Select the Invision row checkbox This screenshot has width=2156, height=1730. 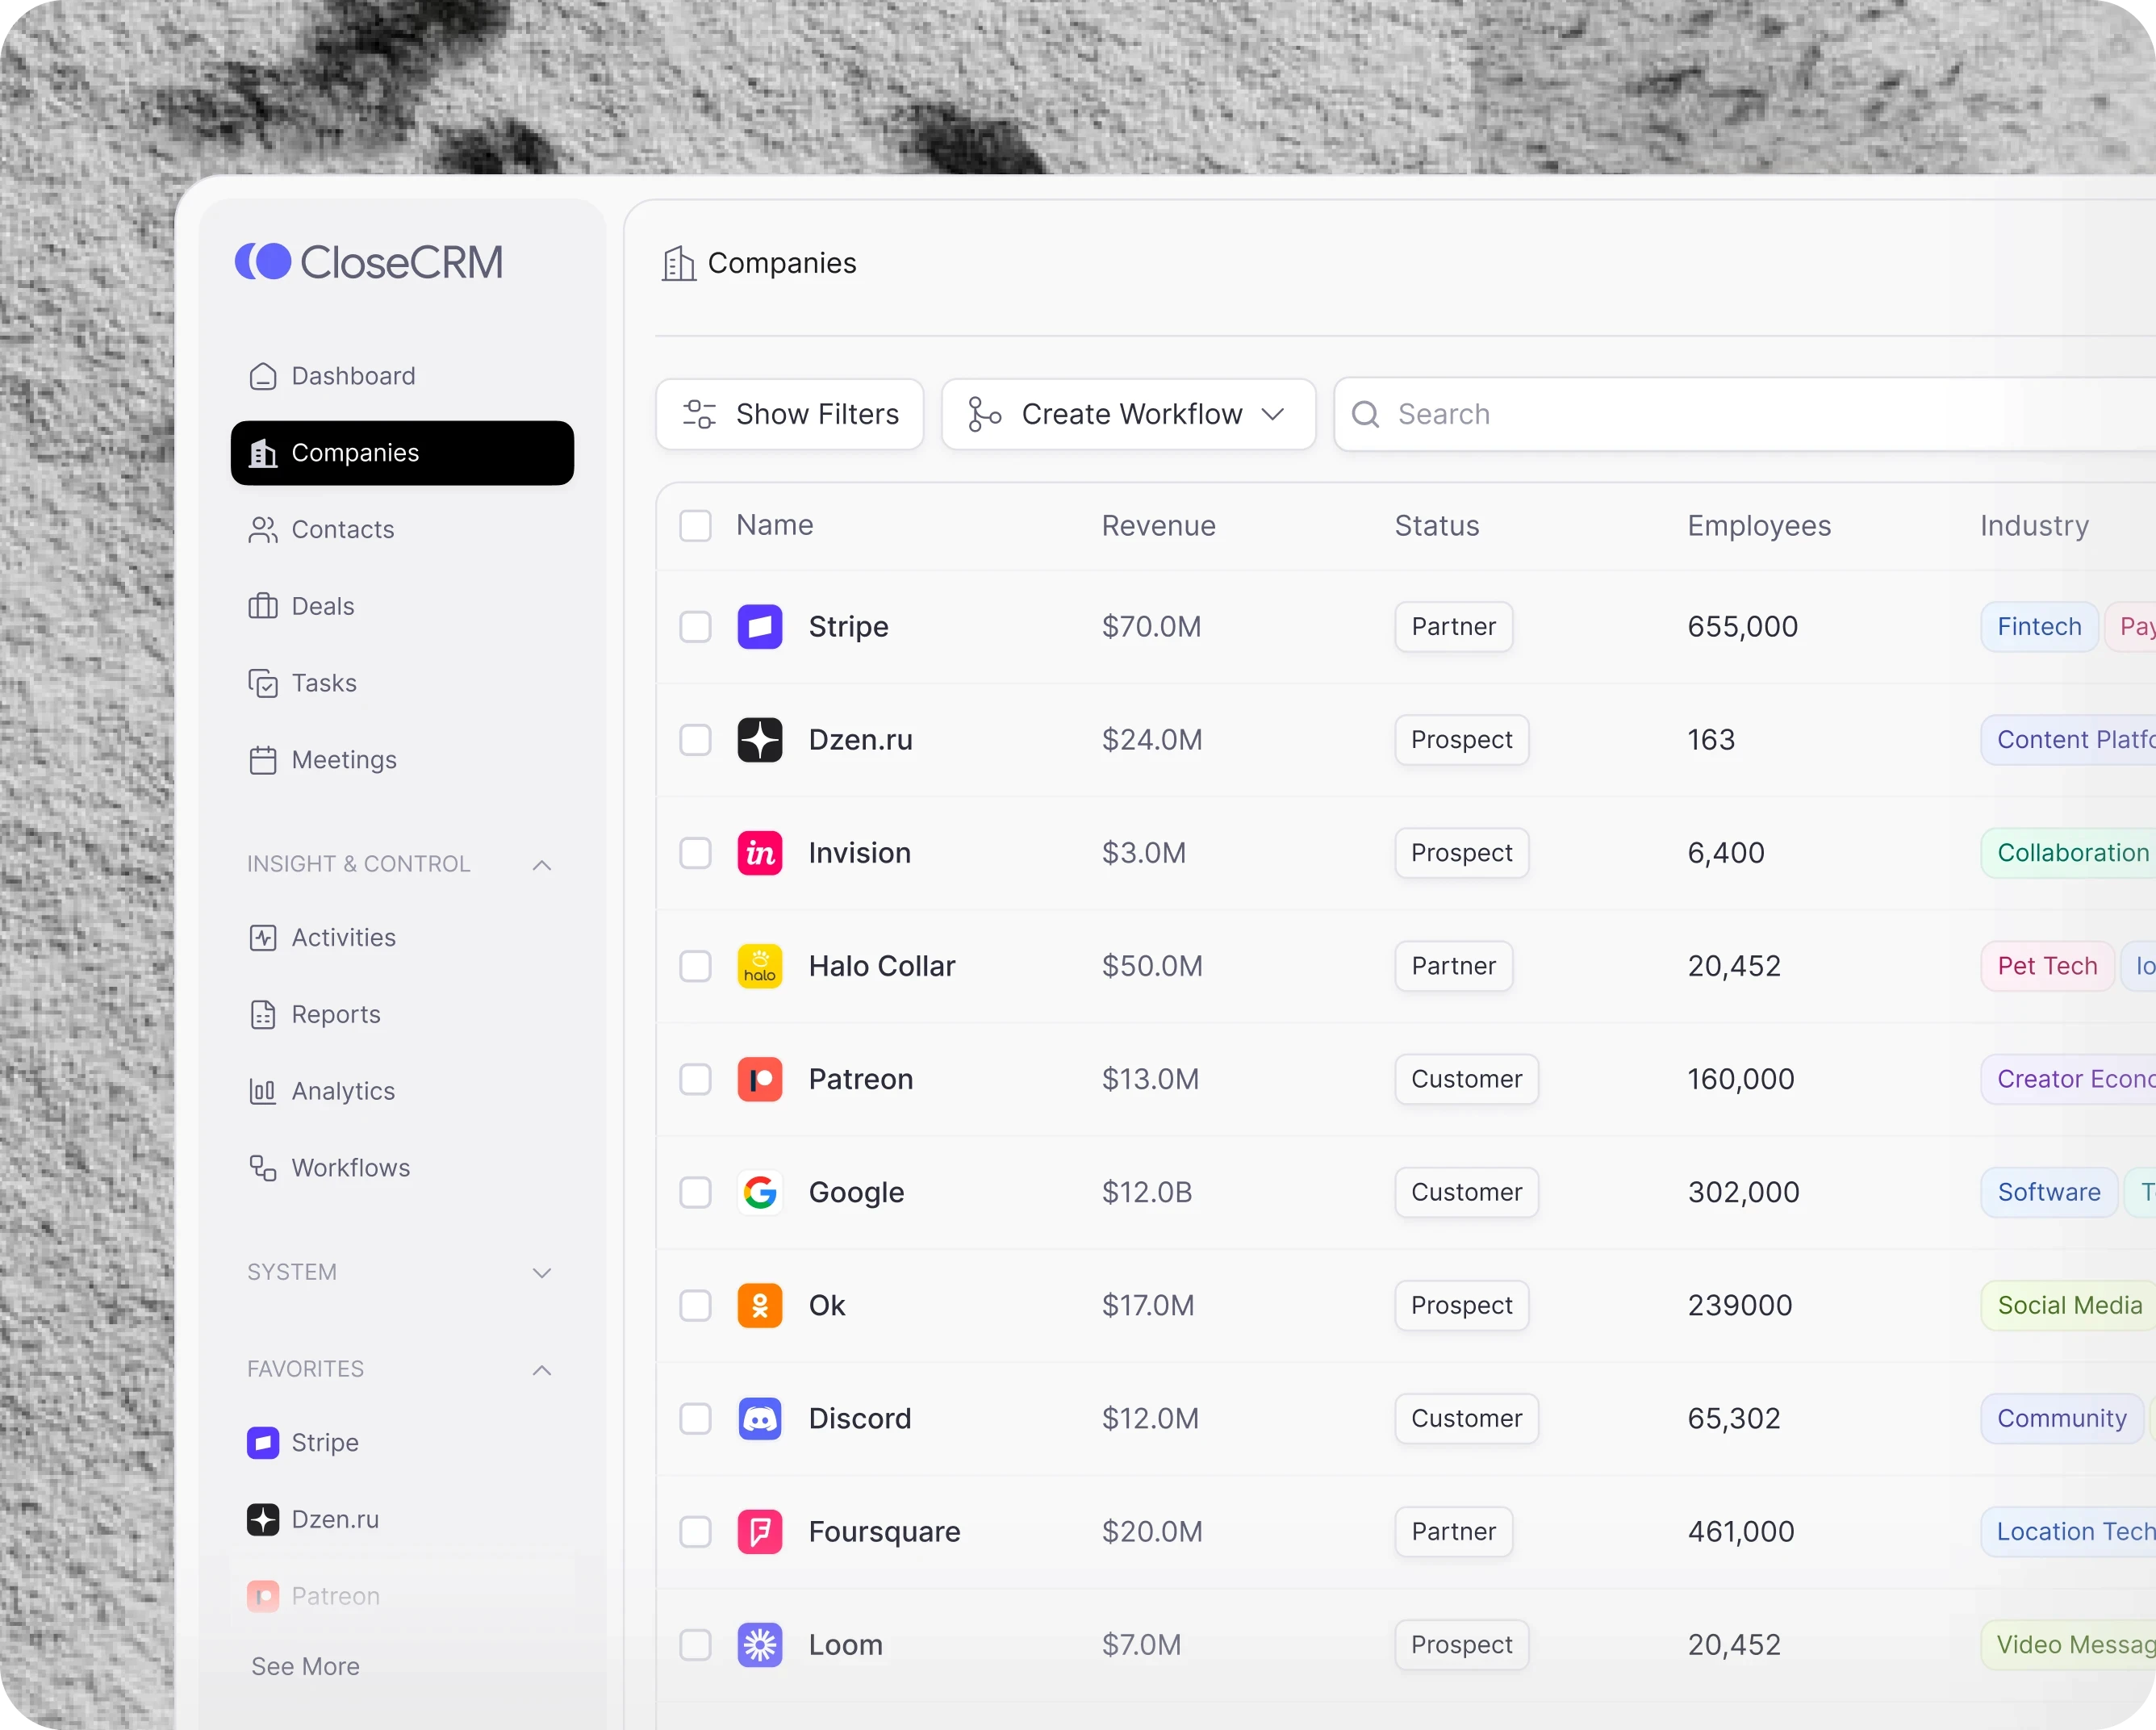click(695, 853)
